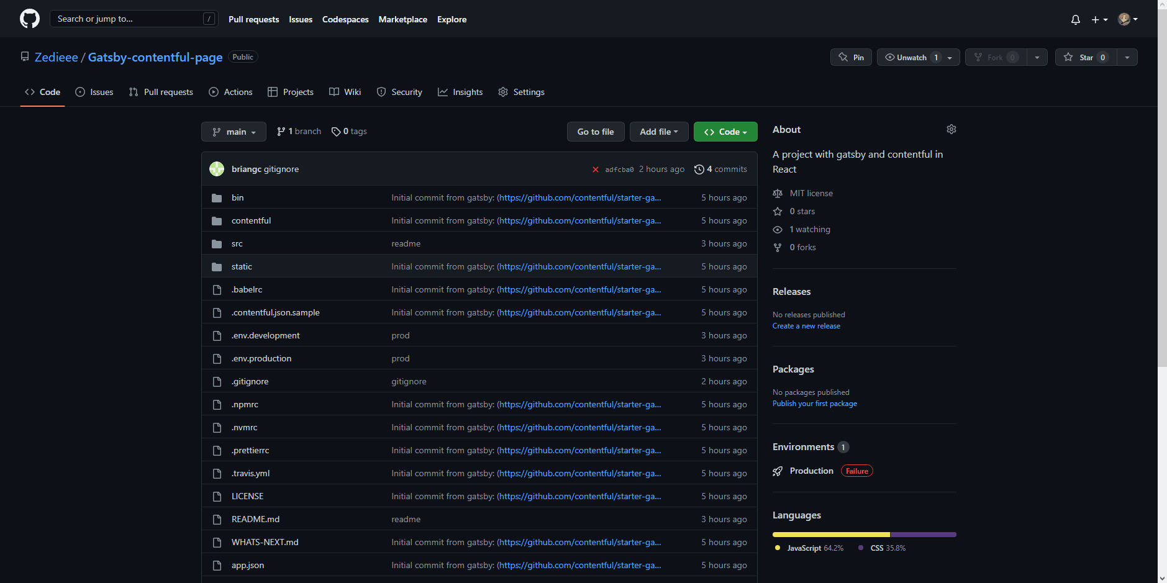Switch to the Issues tab
This screenshot has width=1167, height=583.
pyautogui.click(x=94, y=92)
